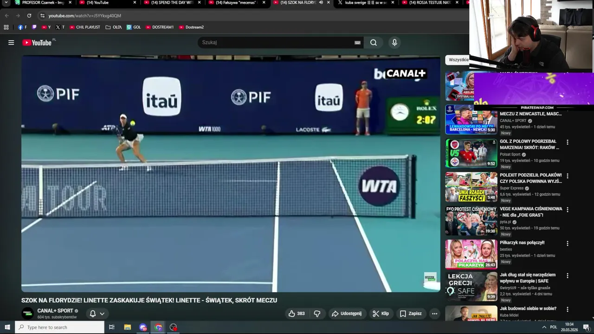The width and height of the screenshot is (594, 334).
Task: View site information icon in address bar
Action: click(42, 15)
